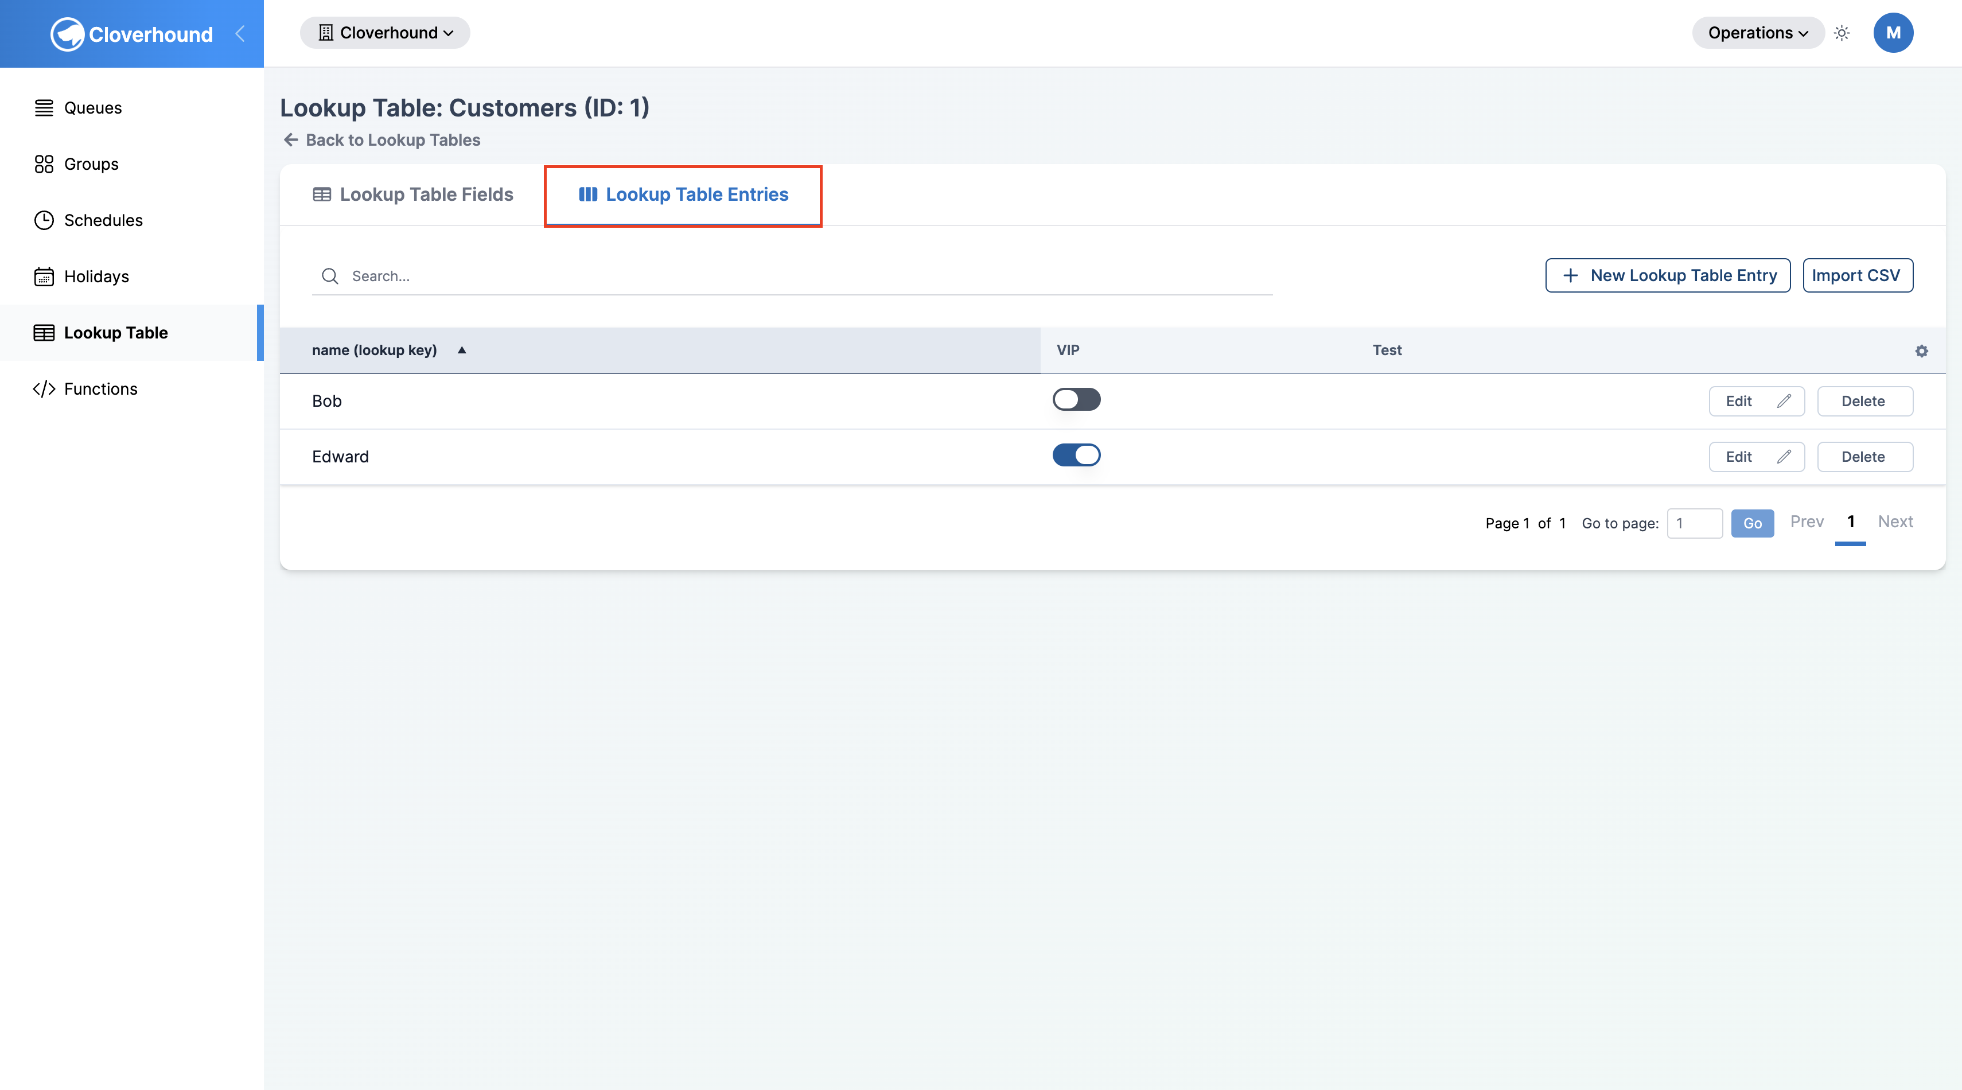This screenshot has height=1090, width=1962.
Task: Delete the Edward entry
Action: pos(1864,456)
